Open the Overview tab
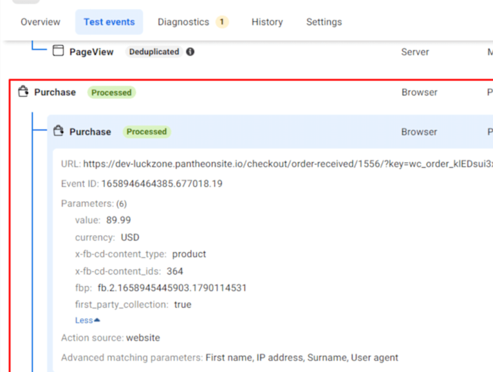 click(x=40, y=22)
